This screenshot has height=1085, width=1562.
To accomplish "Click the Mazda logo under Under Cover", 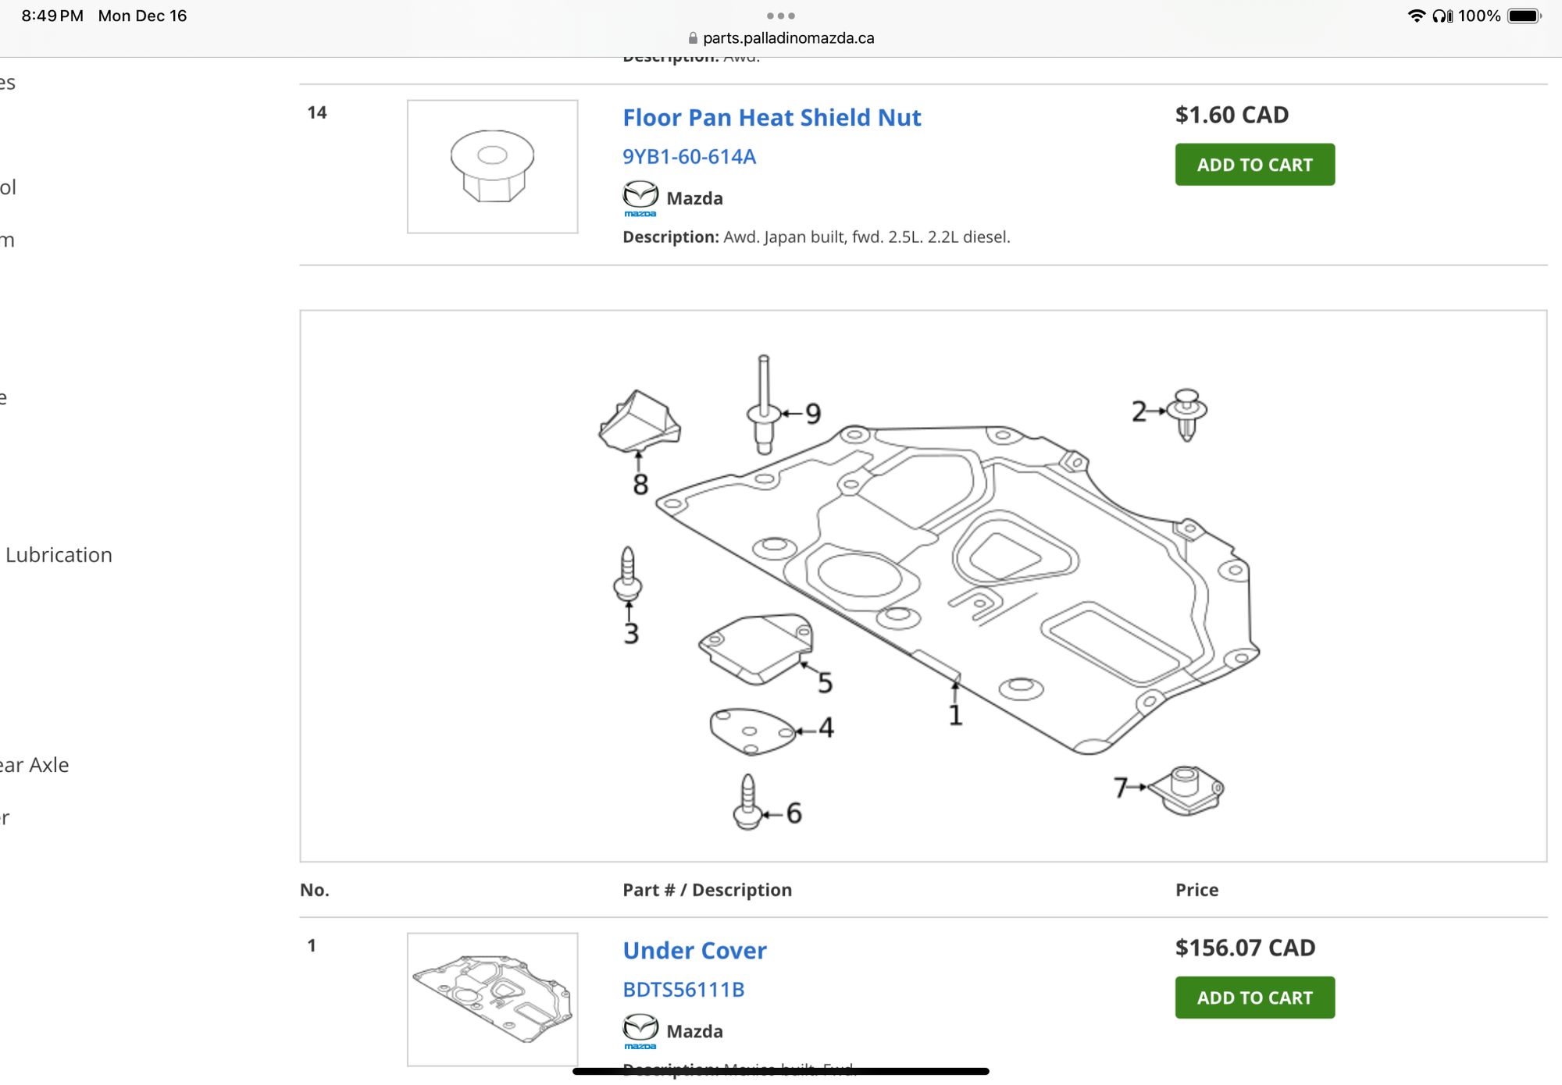I will click(x=640, y=1031).
